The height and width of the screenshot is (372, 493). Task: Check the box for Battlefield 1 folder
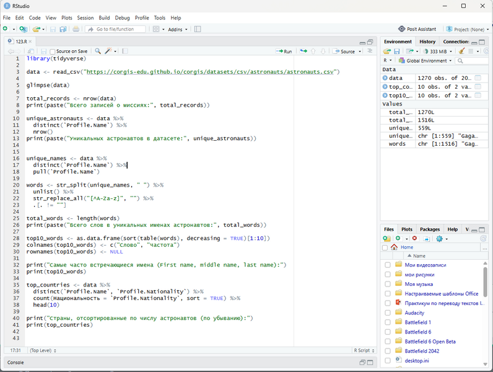388,322
